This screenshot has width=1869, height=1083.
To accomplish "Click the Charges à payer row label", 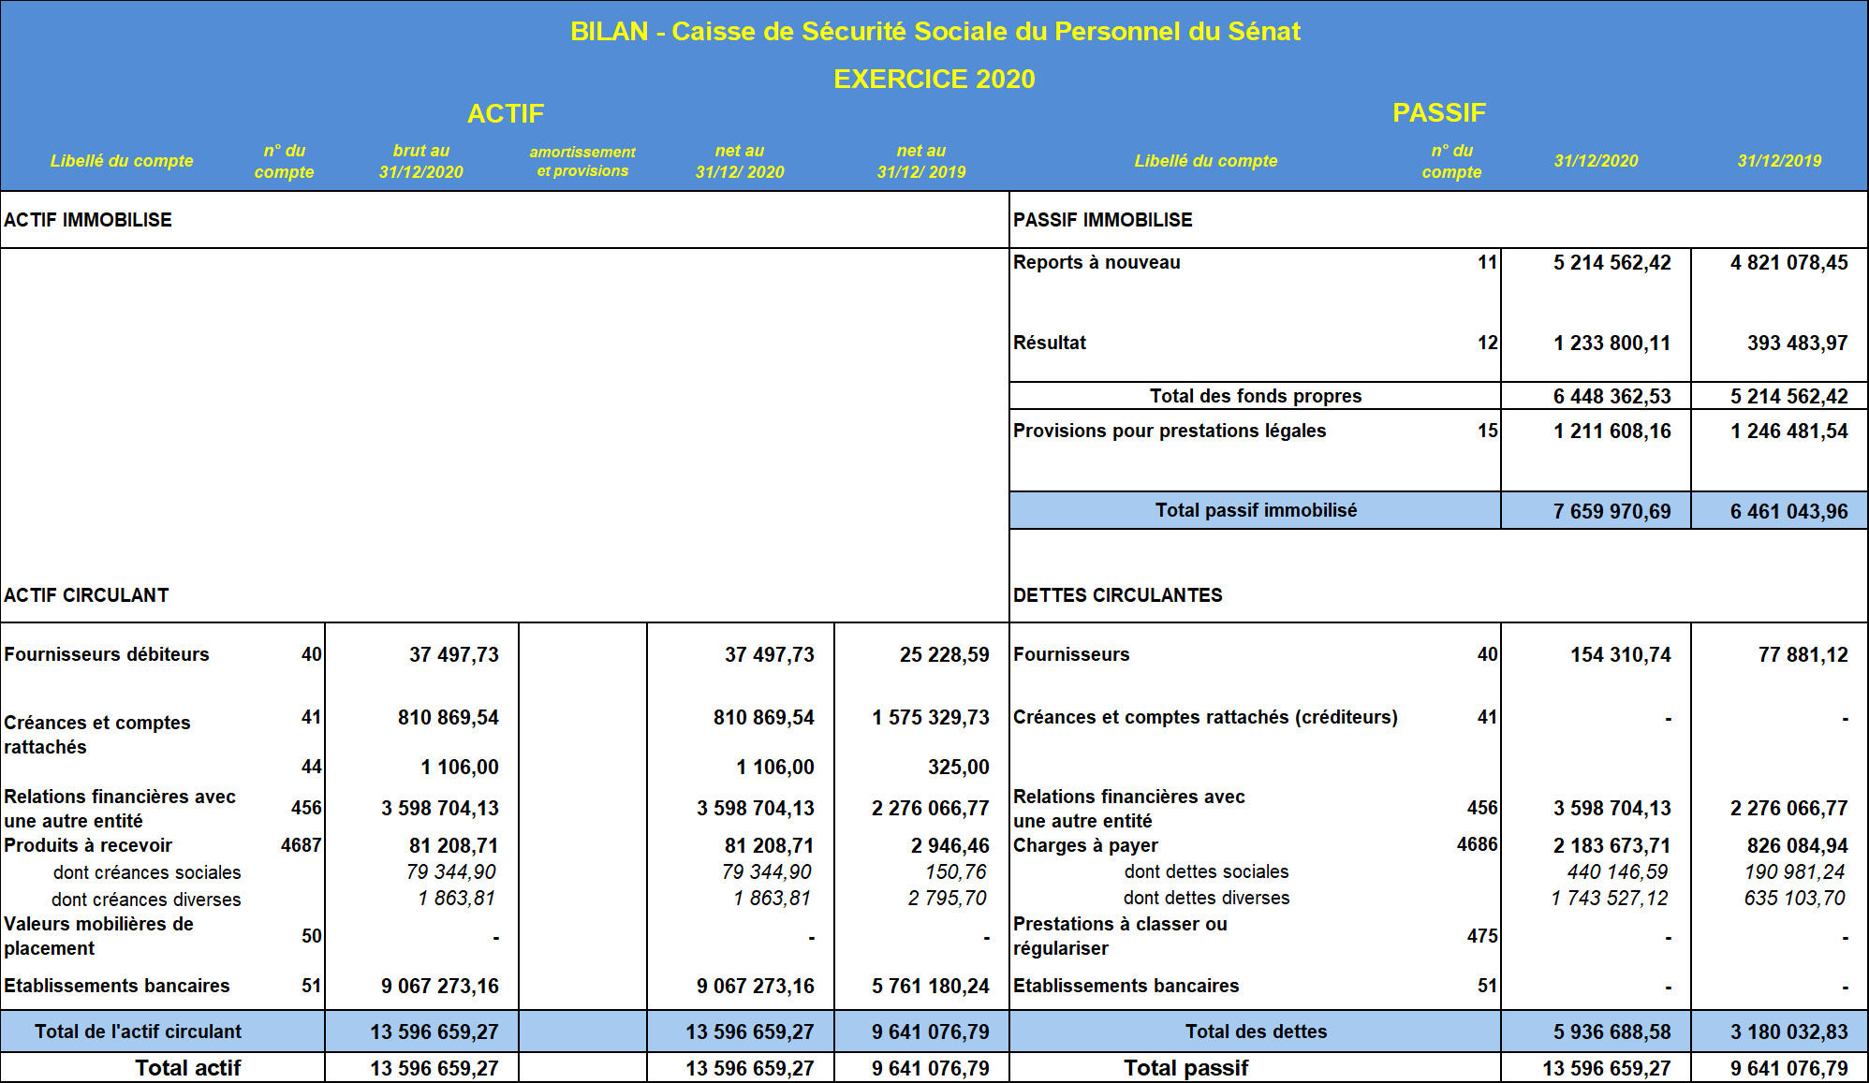I will tap(1085, 846).
